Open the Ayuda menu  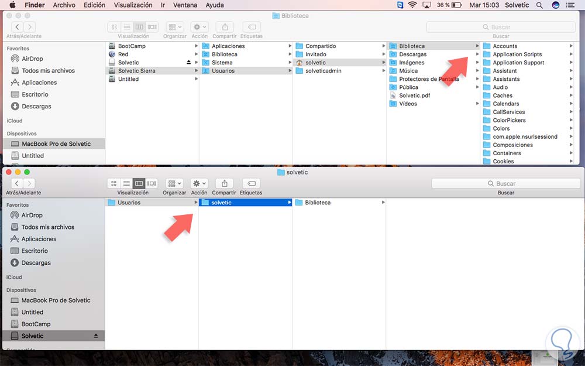[x=215, y=5]
